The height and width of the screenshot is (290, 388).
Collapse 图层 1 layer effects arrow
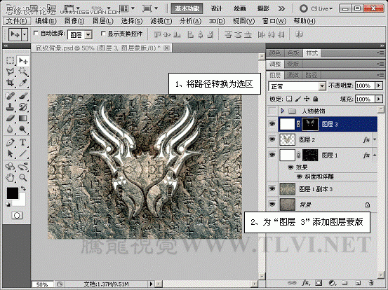(x=375, y=155)
